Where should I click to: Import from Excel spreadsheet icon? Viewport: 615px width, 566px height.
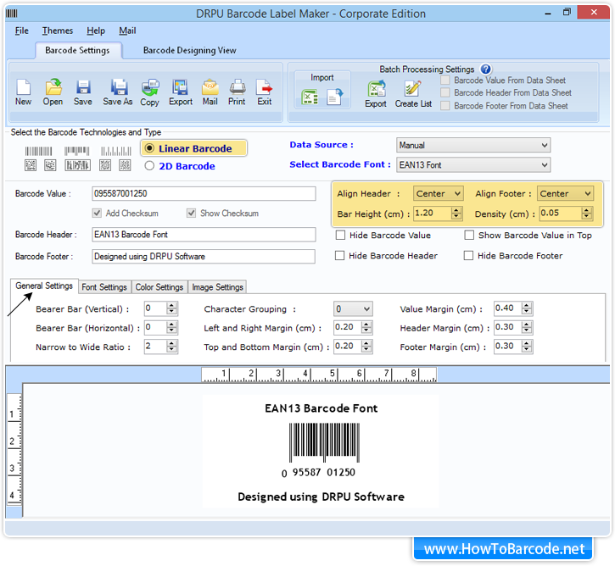pos(310,97)
